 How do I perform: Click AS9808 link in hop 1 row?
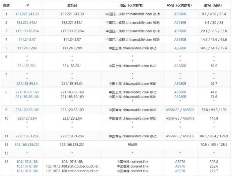pyautogui.click(x=180, y=14)
